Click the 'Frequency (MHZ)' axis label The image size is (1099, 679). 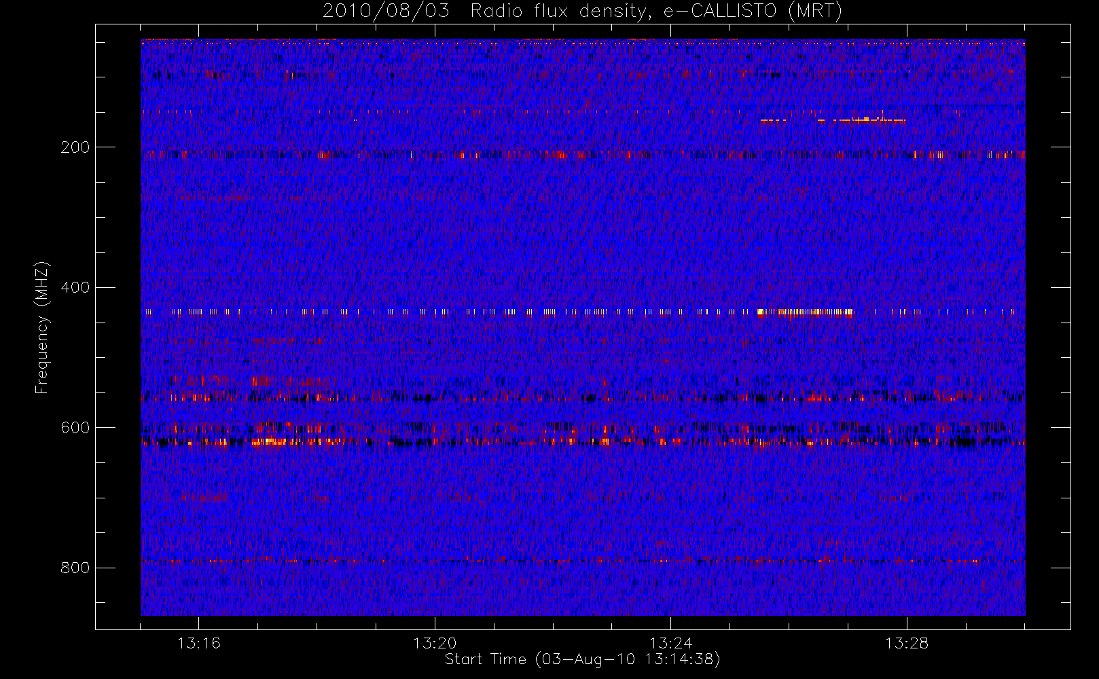click(42, 327)
